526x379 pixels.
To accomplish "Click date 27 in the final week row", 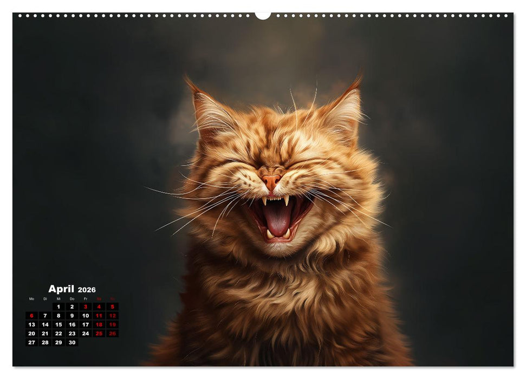I will [x=32, y=342].
